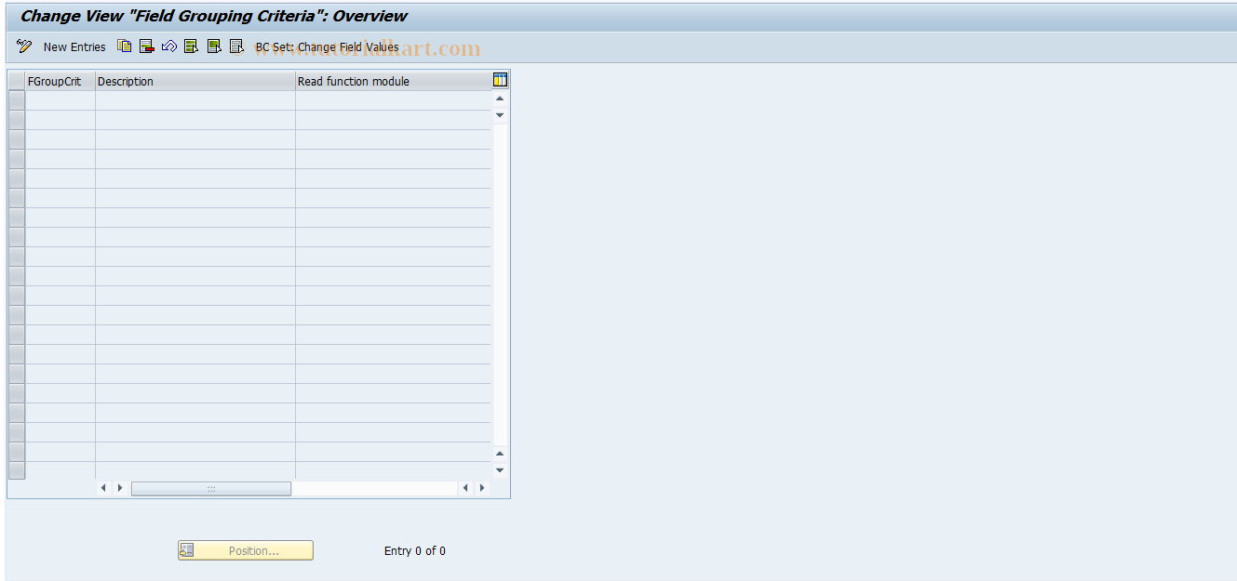Click the Undo Change icon
This screenshot has width=1237, height=581.
169,46
